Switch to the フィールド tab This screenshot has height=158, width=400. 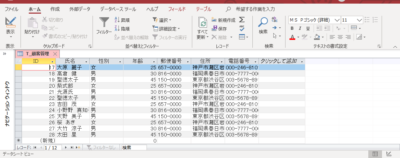tap(177, 9)
